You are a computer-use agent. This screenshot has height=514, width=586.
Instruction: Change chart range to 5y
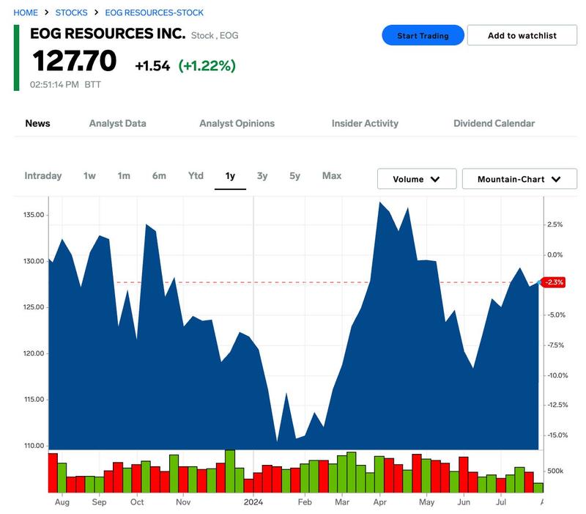click(x=295, y=176)
